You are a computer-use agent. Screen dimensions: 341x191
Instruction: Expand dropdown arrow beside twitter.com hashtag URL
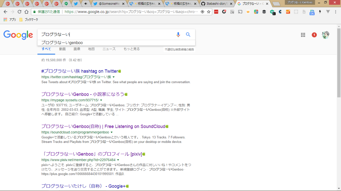click(x=114, y=77)
